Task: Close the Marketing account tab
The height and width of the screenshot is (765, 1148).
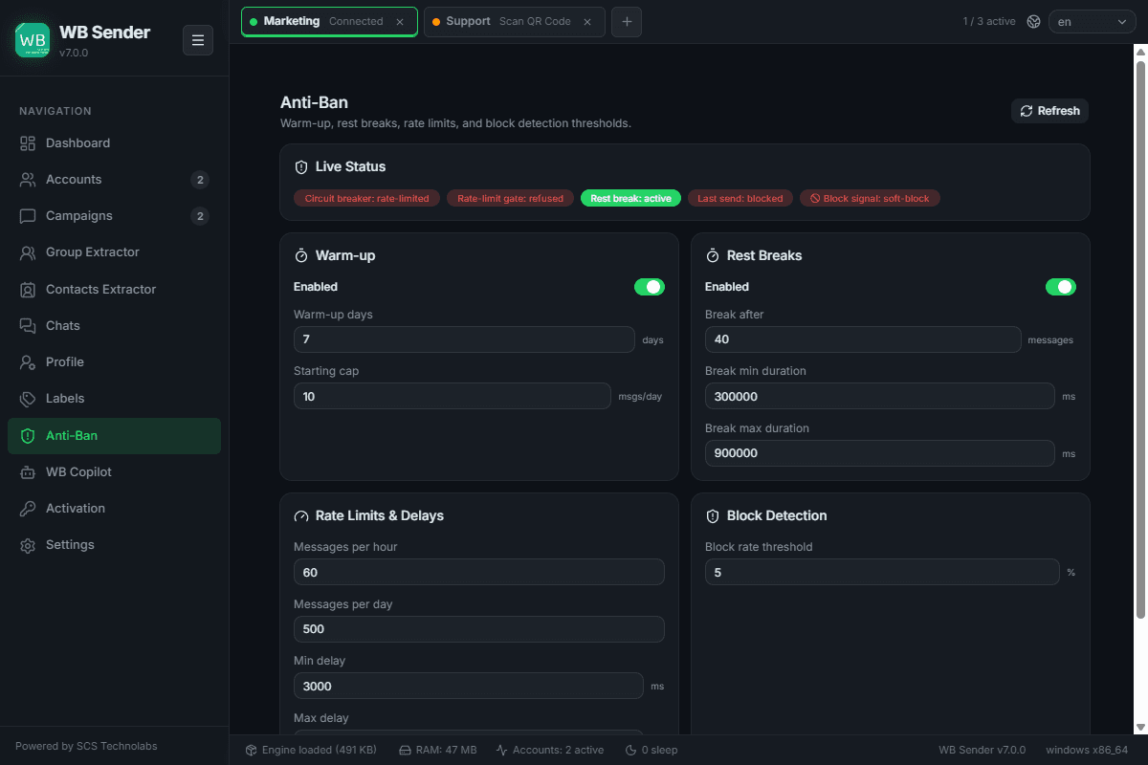Action: pos(400,22)
